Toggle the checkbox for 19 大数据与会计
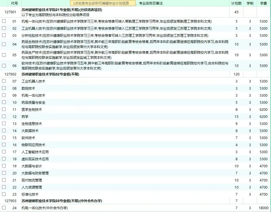 point(4,166)
